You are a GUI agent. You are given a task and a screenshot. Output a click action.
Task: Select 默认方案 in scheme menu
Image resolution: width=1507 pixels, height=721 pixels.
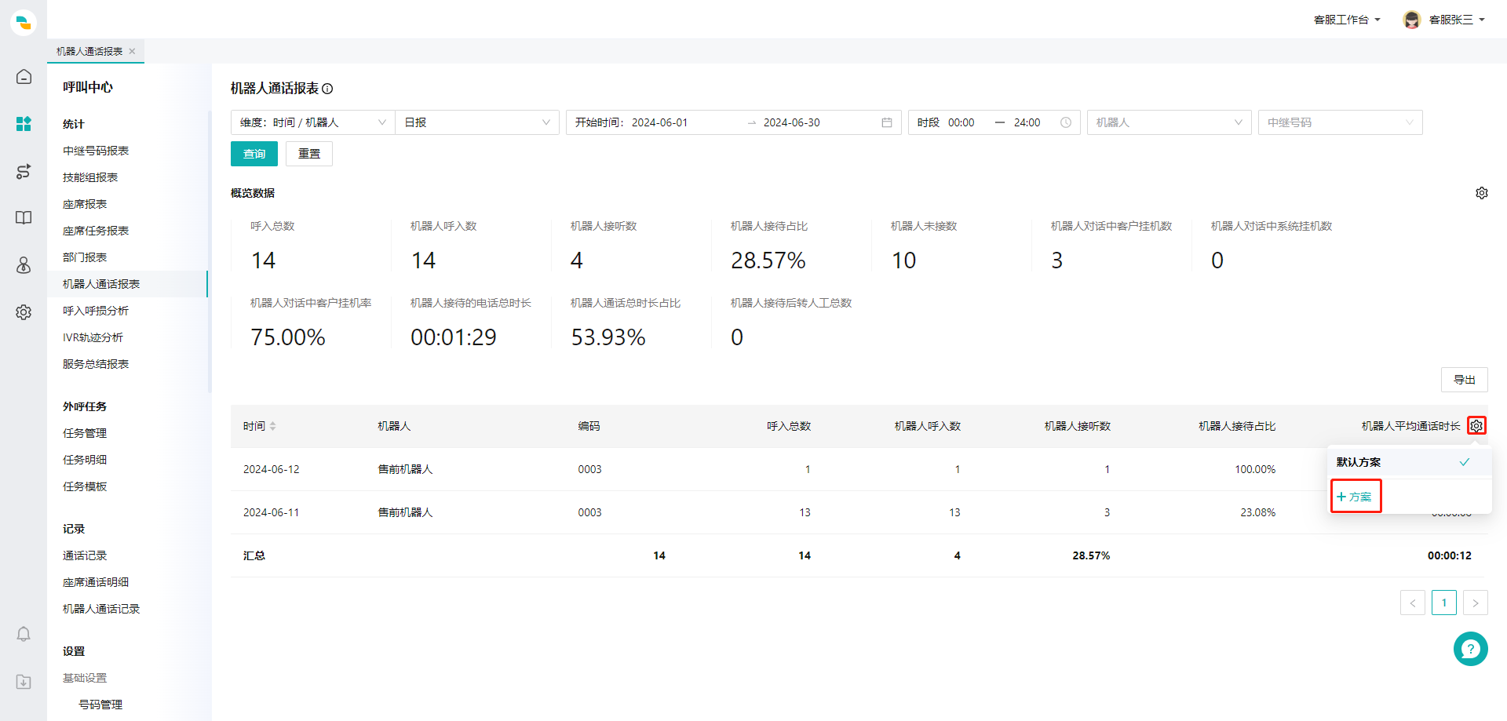click(x=1410, y=462)
